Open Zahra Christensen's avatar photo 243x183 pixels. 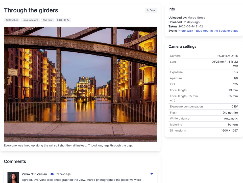coord(13,177)
